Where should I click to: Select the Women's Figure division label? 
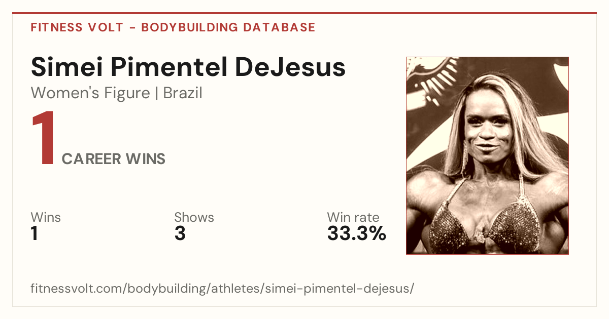point(90,93)
